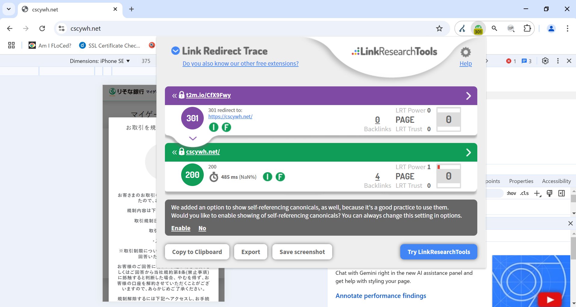
Task: Expand the t2m.io/CfX9Fwy row arrow
Action: tap(468, 96)
